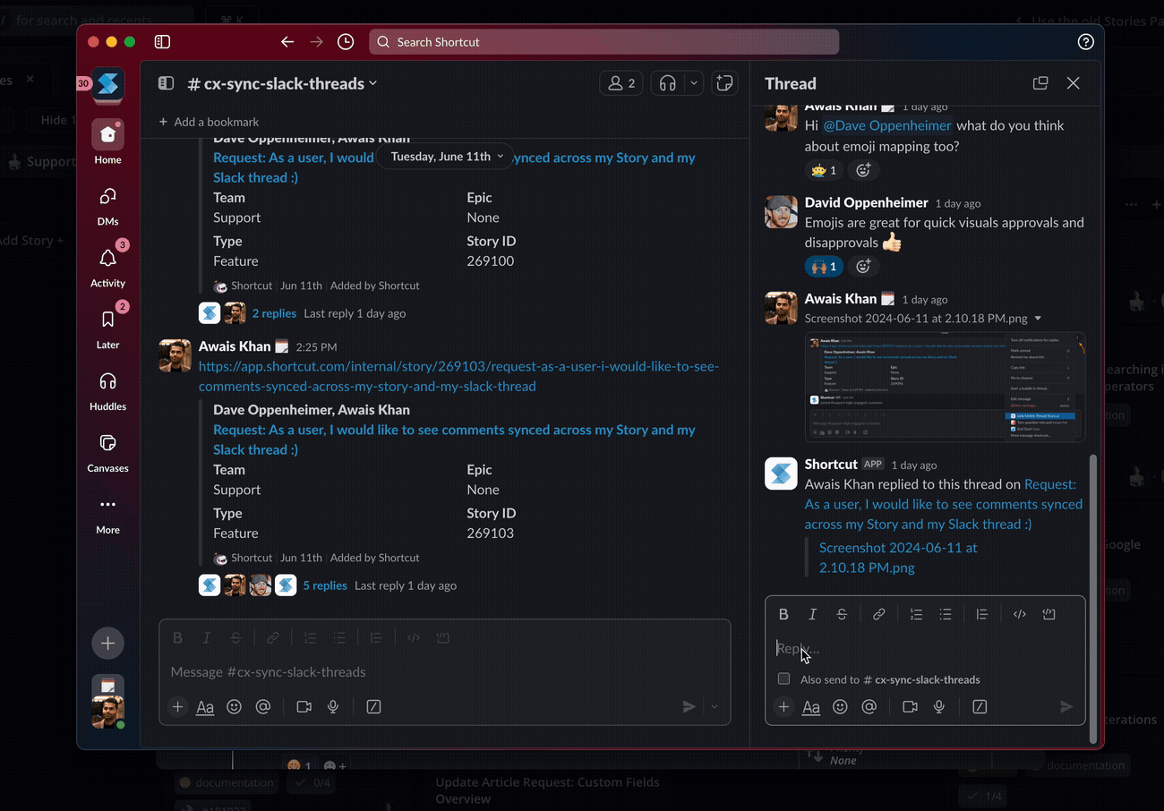
Task: Open Canvases in the sidebar
Action: pyautogui.click(x=107, y=451)
